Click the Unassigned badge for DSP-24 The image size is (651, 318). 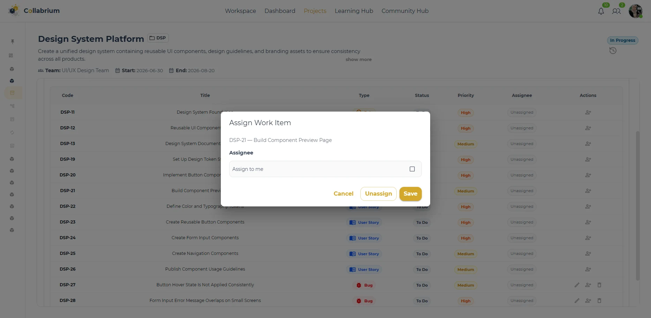click(522, 238)
